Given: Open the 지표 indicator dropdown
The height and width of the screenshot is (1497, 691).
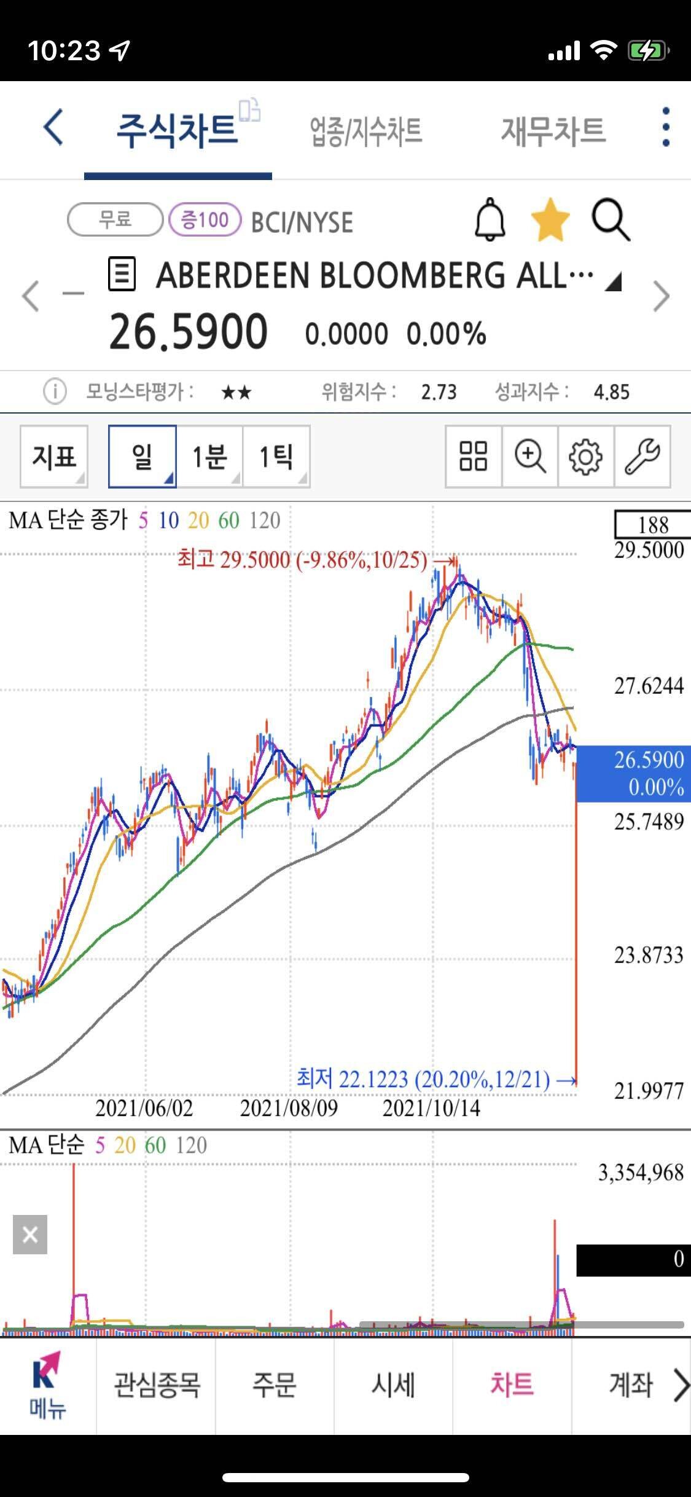Looking at the screenshot, I should coord(54,457).
